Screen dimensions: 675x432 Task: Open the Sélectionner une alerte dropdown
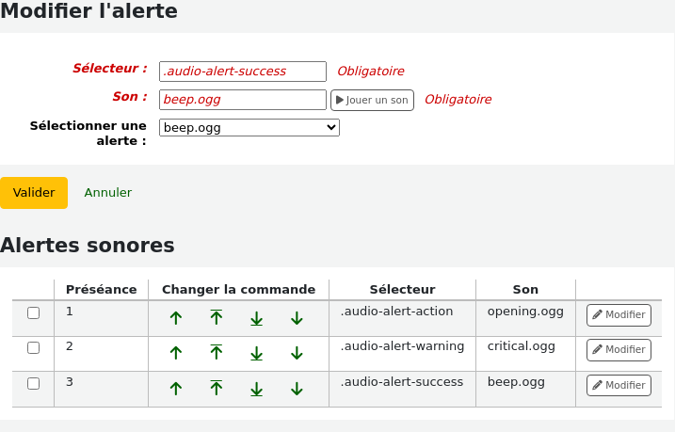click(249, 128)
